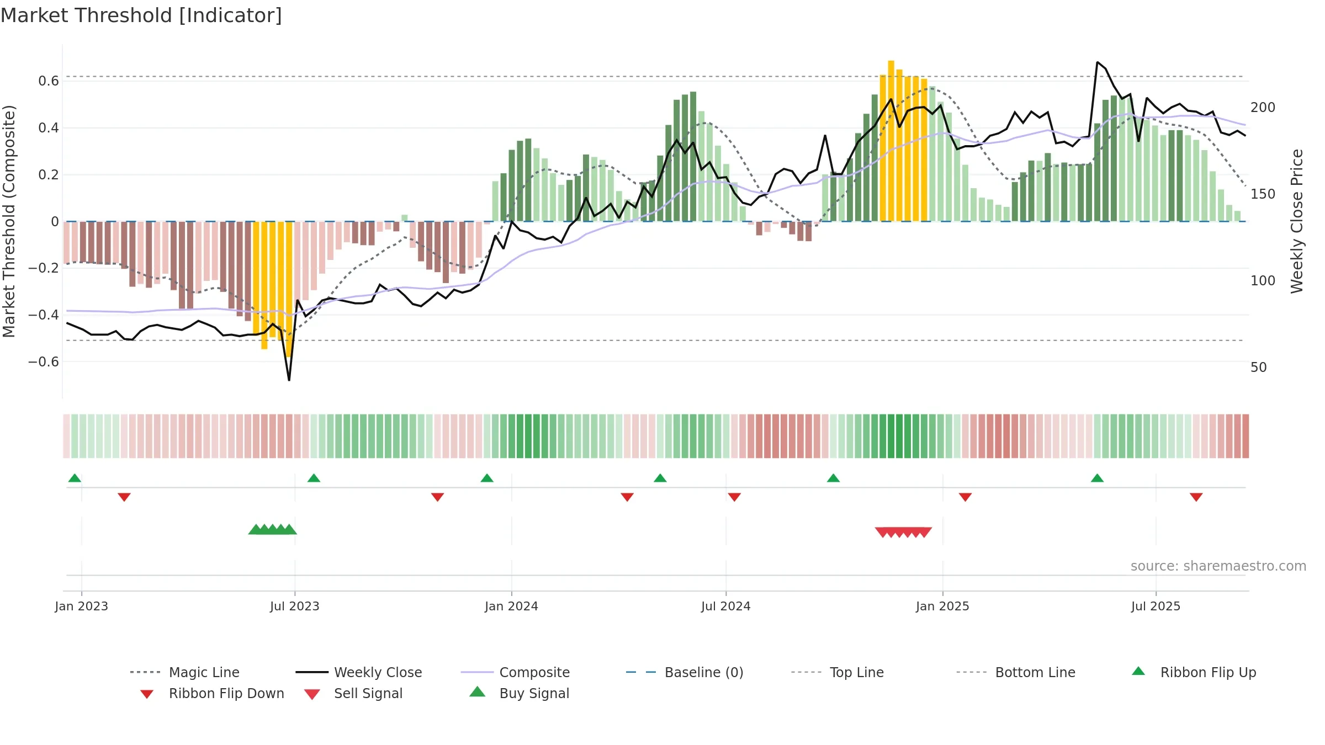Screen dimensions: 1325x745
Task: Toggle the Buy Signal legend entry
Action: coord(519,693)
